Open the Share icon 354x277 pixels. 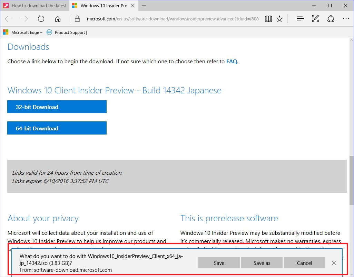pos(331,19)
